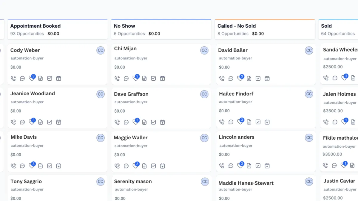Click the CC owner avatar on Tony Saggrio's card

(x=101, y=182)
